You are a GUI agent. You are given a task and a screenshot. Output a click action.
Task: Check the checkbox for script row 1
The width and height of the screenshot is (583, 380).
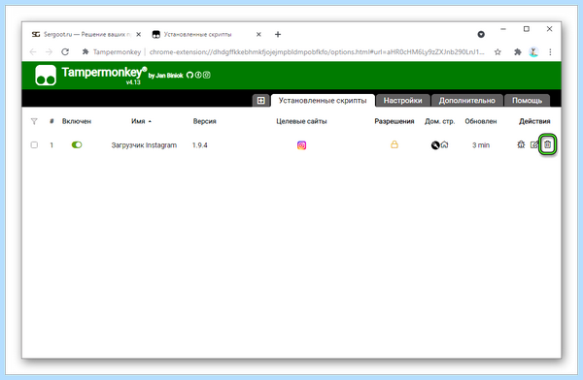34,144
